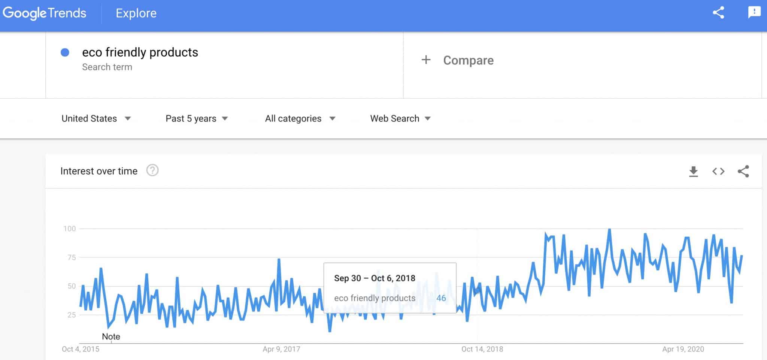Open the Note link below the chart

111,336
